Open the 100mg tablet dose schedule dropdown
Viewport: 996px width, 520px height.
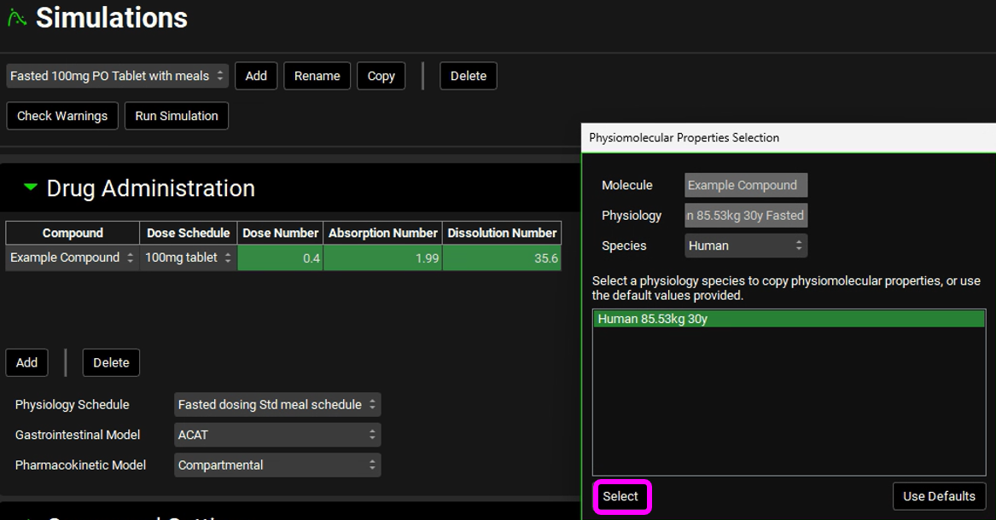tap(189, 257)
